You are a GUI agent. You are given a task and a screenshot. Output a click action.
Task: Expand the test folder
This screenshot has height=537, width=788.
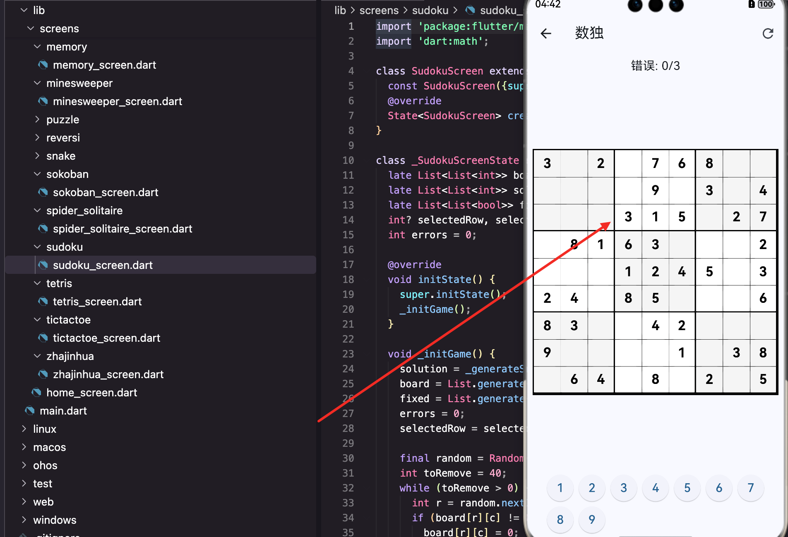click(x=24, y=484)
